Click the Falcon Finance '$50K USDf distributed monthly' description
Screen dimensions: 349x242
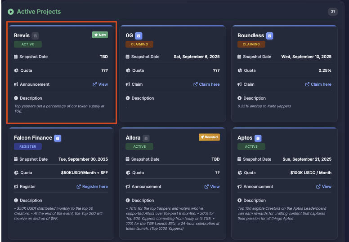(x=58, y=213)
